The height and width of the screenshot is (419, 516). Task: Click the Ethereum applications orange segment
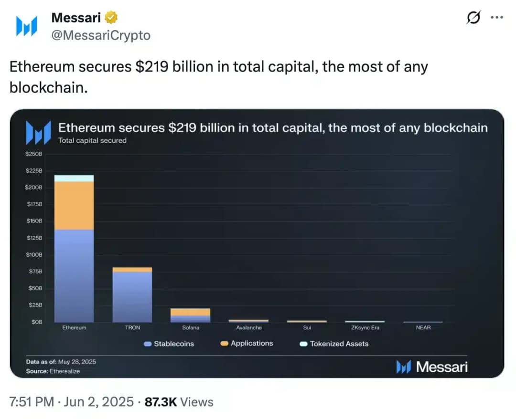[x=74, y=206]
